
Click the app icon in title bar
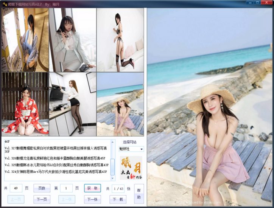(5, 4)
